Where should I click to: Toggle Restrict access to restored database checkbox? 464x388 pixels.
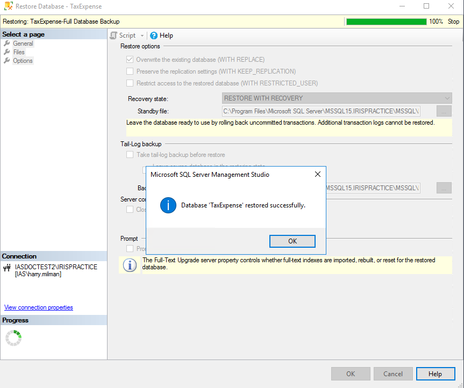[130, 83]
